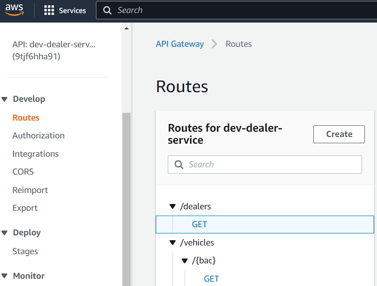
Task: Open the Export page
Action: coord(25,208)
